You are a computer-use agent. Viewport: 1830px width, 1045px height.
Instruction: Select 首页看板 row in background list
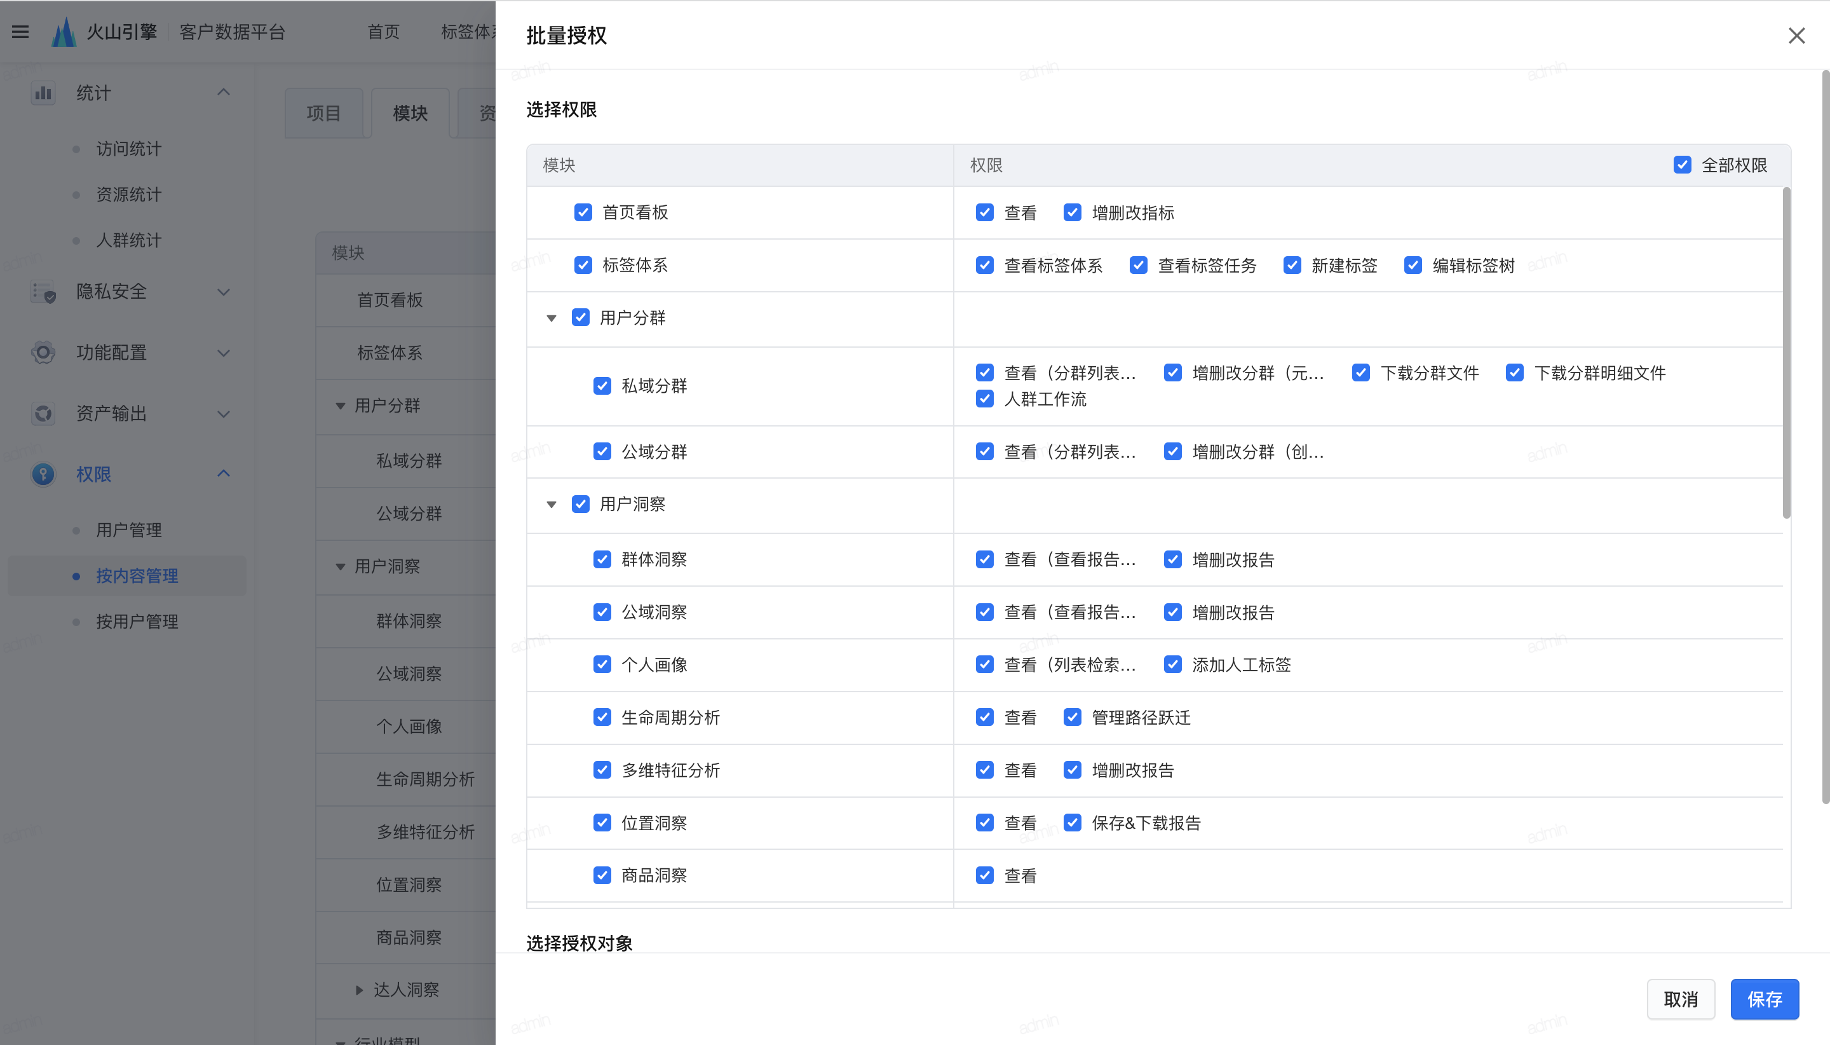pyautogui.click(x=406, y=300)
